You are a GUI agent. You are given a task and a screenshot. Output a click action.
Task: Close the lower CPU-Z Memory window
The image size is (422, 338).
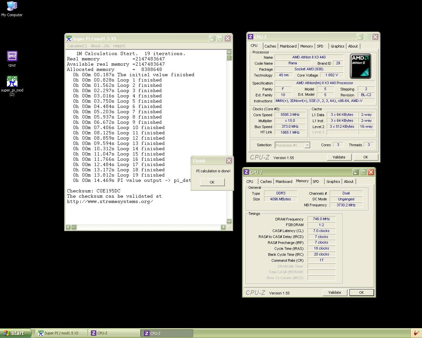(371, 172)
